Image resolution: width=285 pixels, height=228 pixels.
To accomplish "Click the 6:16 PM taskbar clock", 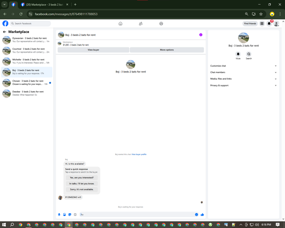I will pyautogui.click(x=266, y=225).
